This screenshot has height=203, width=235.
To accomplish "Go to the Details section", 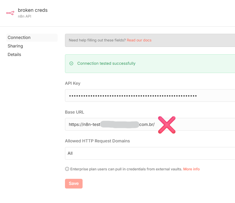I will click(x=15, y=55).
